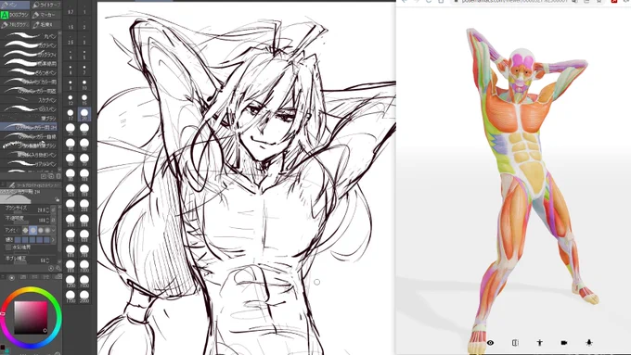Click the delete sub tool trash icon
The height and width of the screenshot is (355, 631).
click(x=58, y=176)
